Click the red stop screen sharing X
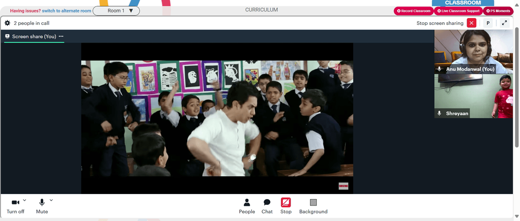The height and width of the screenshot is (221, 520). pos(471,23)
